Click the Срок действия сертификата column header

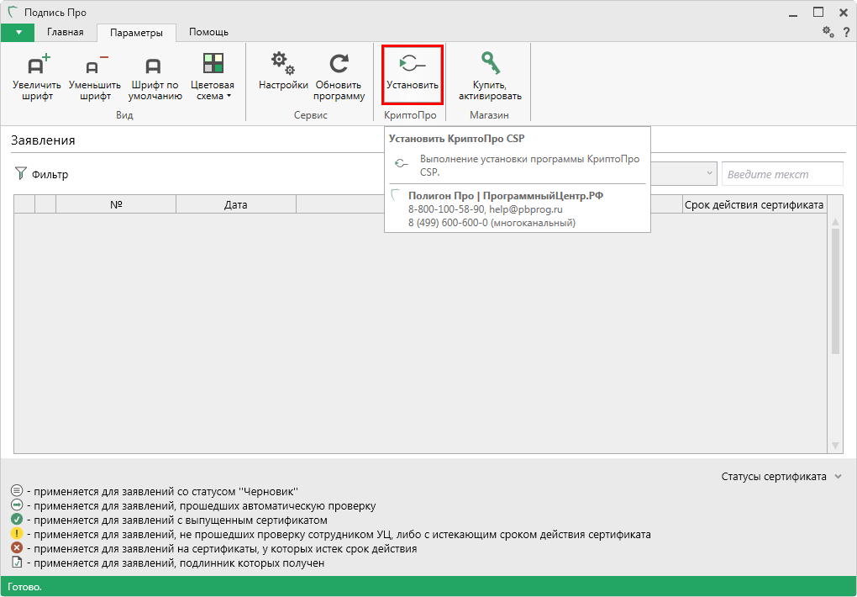point(754,204)
